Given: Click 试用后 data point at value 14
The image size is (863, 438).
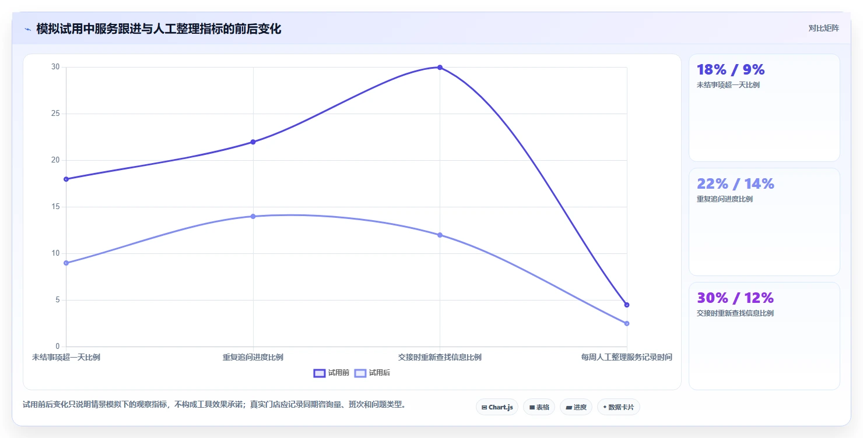Looking at the screenshot, I should (x=253, y=216).
